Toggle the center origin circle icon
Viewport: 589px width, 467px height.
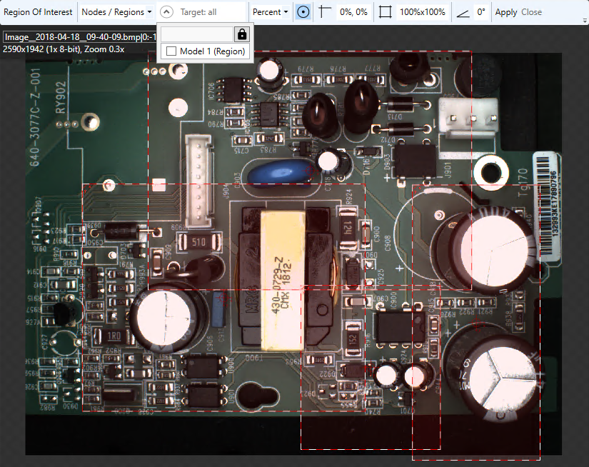coord(303,12)
